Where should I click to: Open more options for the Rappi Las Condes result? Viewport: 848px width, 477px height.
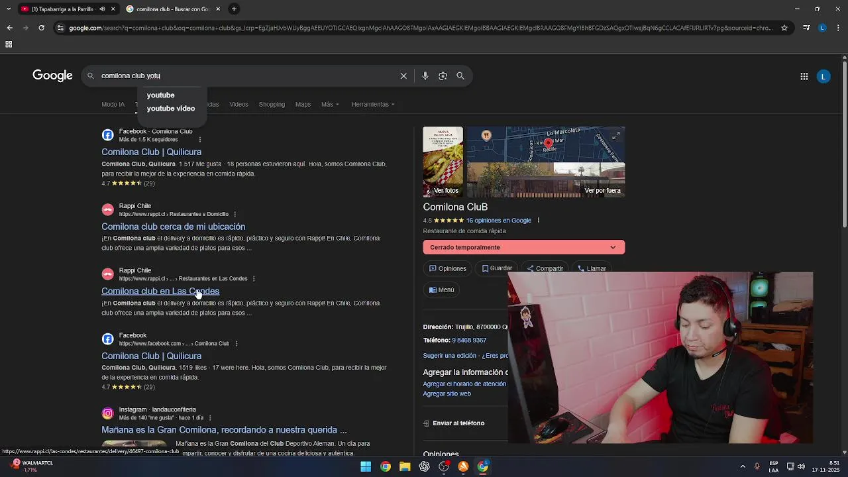[x=254, y=279]
